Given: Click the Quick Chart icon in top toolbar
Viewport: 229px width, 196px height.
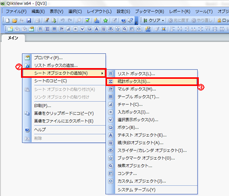Looking at the screenshot, I should (96, 20).
